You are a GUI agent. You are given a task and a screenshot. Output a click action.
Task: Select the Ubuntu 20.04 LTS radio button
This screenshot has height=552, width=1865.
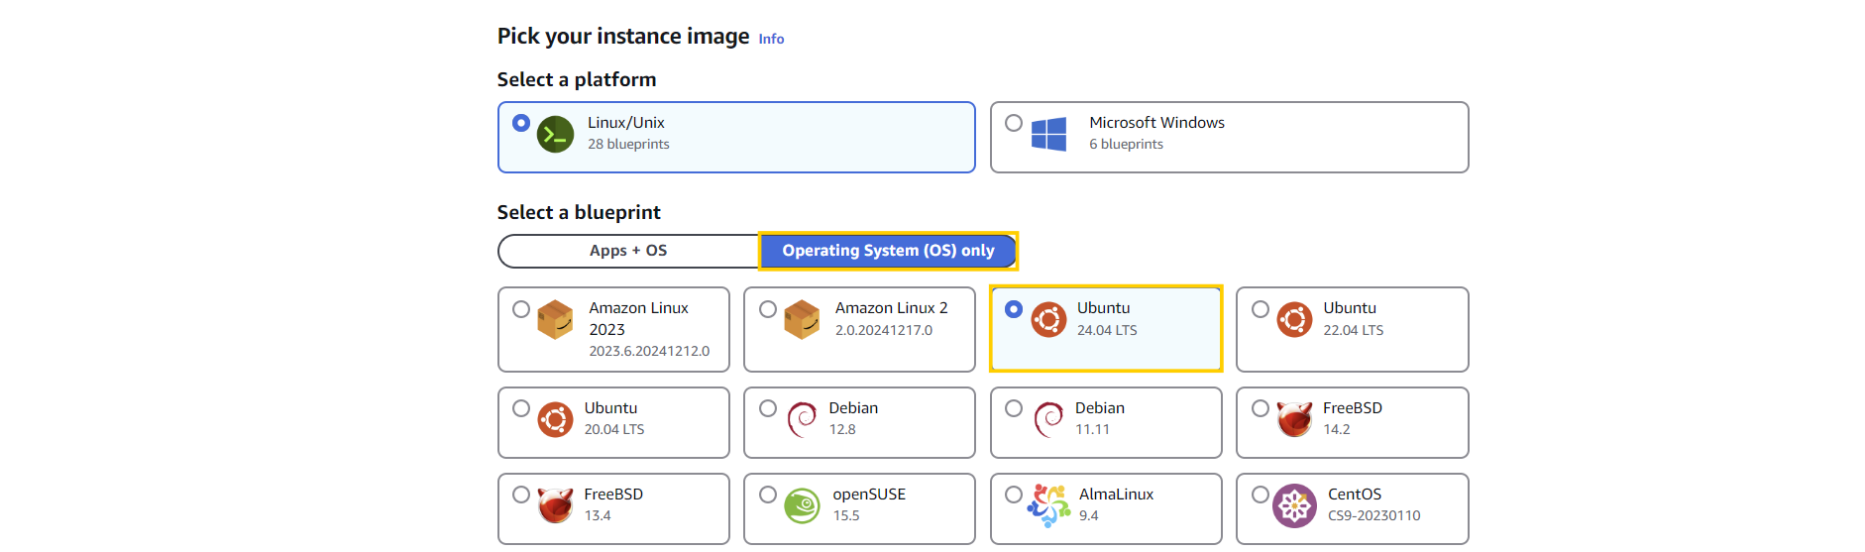click(x=521, y=408)
